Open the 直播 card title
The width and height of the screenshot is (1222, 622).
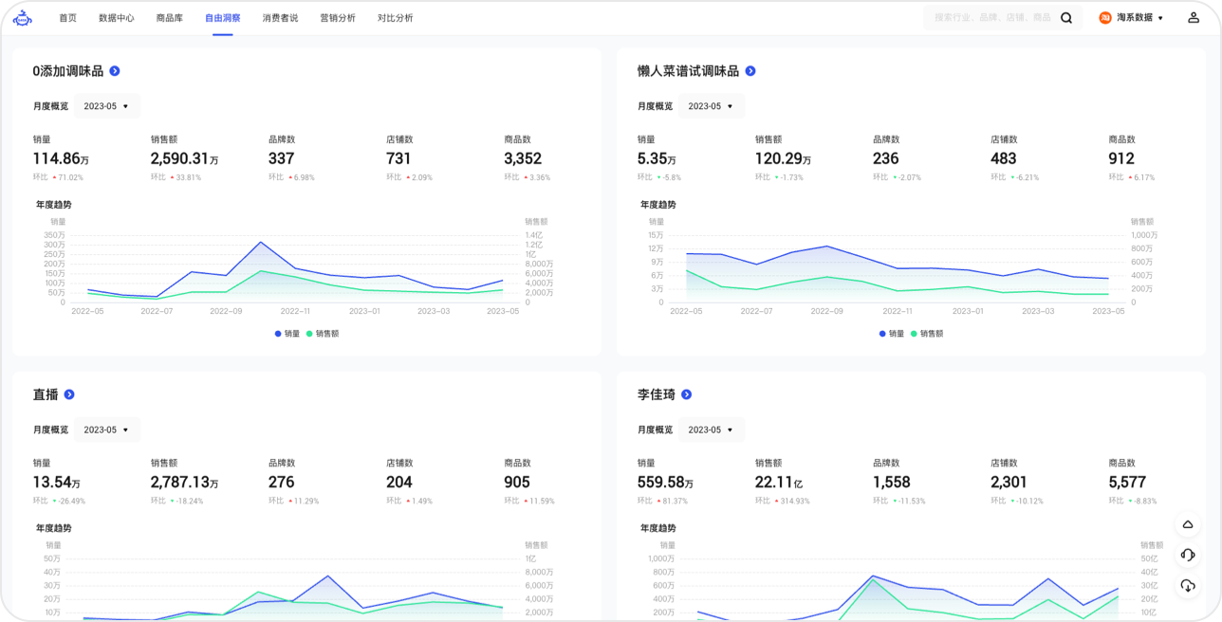click(46, 394)
